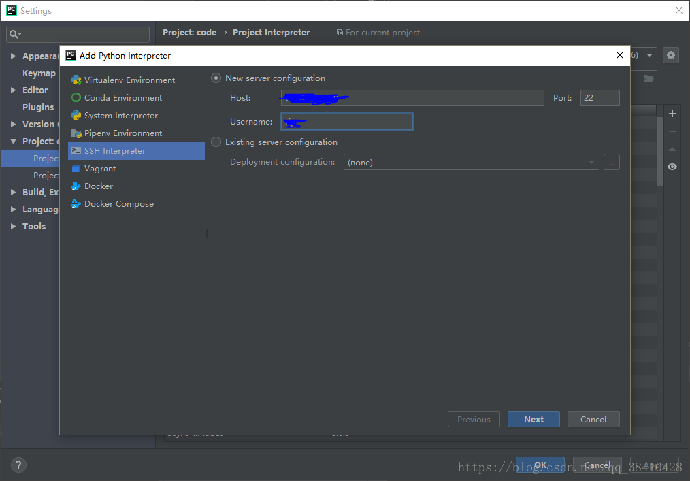This screenshot has width=690, height=481.
Task: Expand the Tools section
Action: click(x=13, y=226)
